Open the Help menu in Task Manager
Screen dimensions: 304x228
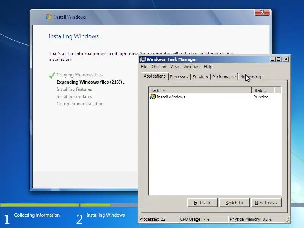click(208, 66)
